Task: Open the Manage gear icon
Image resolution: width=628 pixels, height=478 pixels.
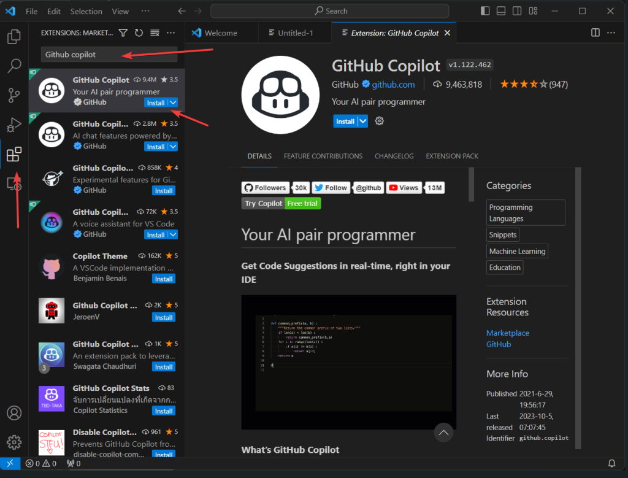Action: tap(13, 442)
